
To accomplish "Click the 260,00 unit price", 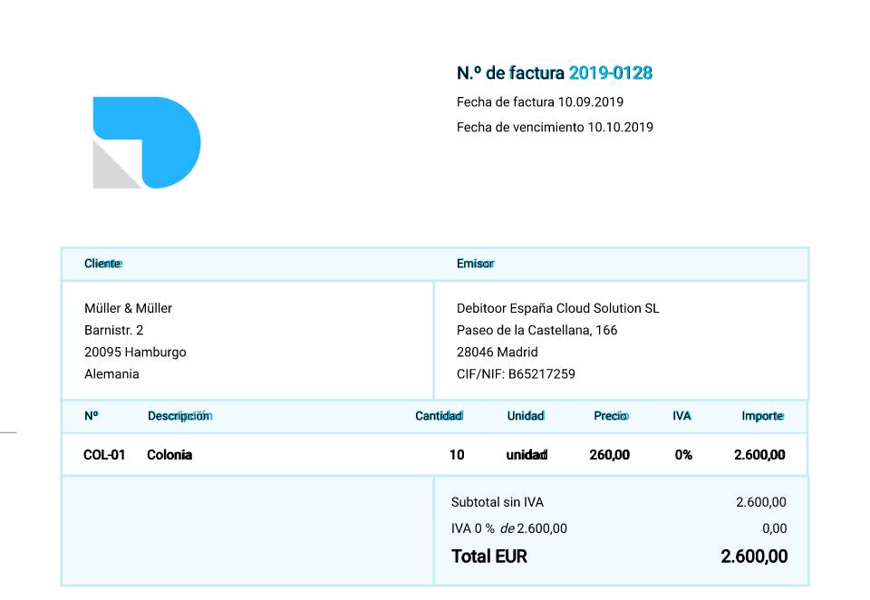I will click(609, 455).
